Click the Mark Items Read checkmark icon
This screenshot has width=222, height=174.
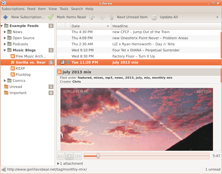click(51, 17)
